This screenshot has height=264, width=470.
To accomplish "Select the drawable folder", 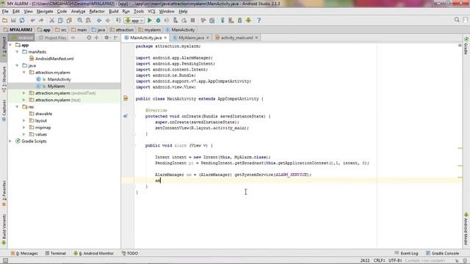I will click(43, 114).
